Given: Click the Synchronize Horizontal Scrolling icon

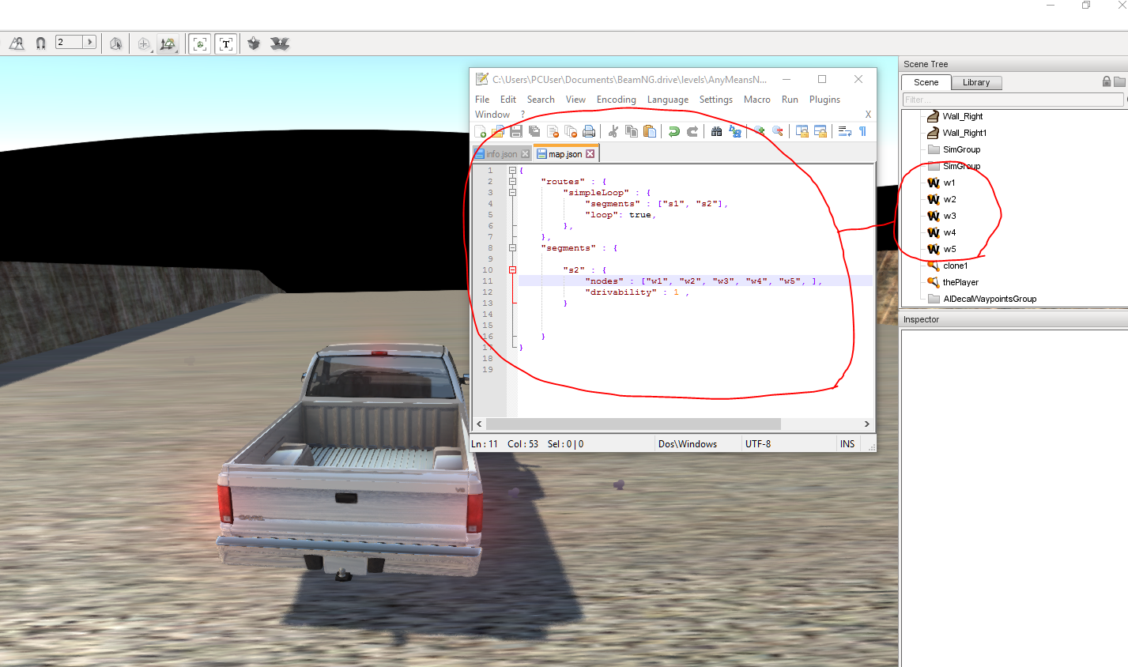Looking at the screenshot, I should pos(820,131).
